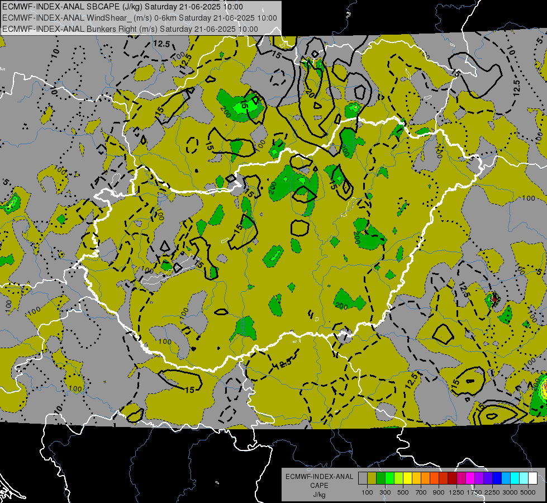The height and width of the screenshot is (503, 547).
Task: Pick the white legend swatch
Action: click(533, 478)
